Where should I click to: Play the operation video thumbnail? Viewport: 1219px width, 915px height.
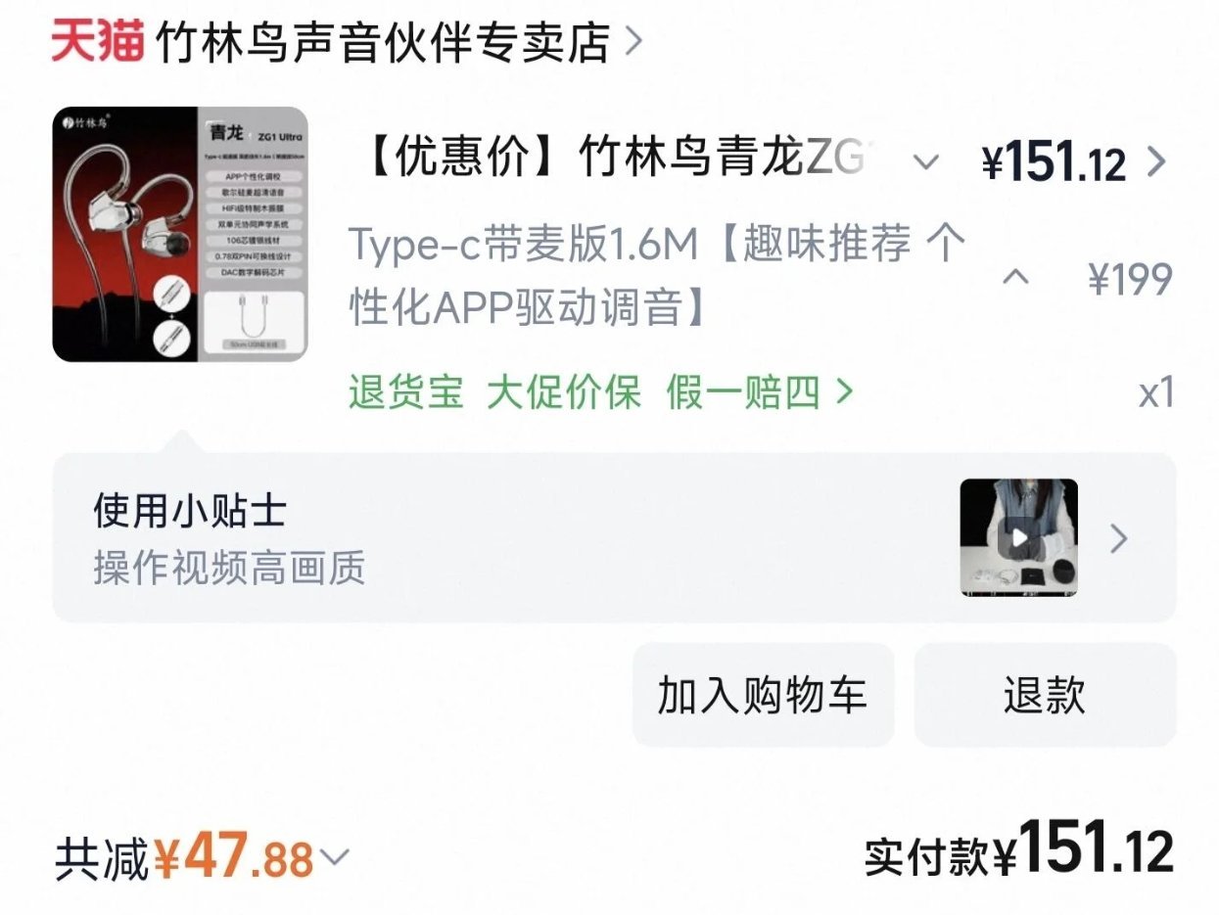tap(1018, 537)
